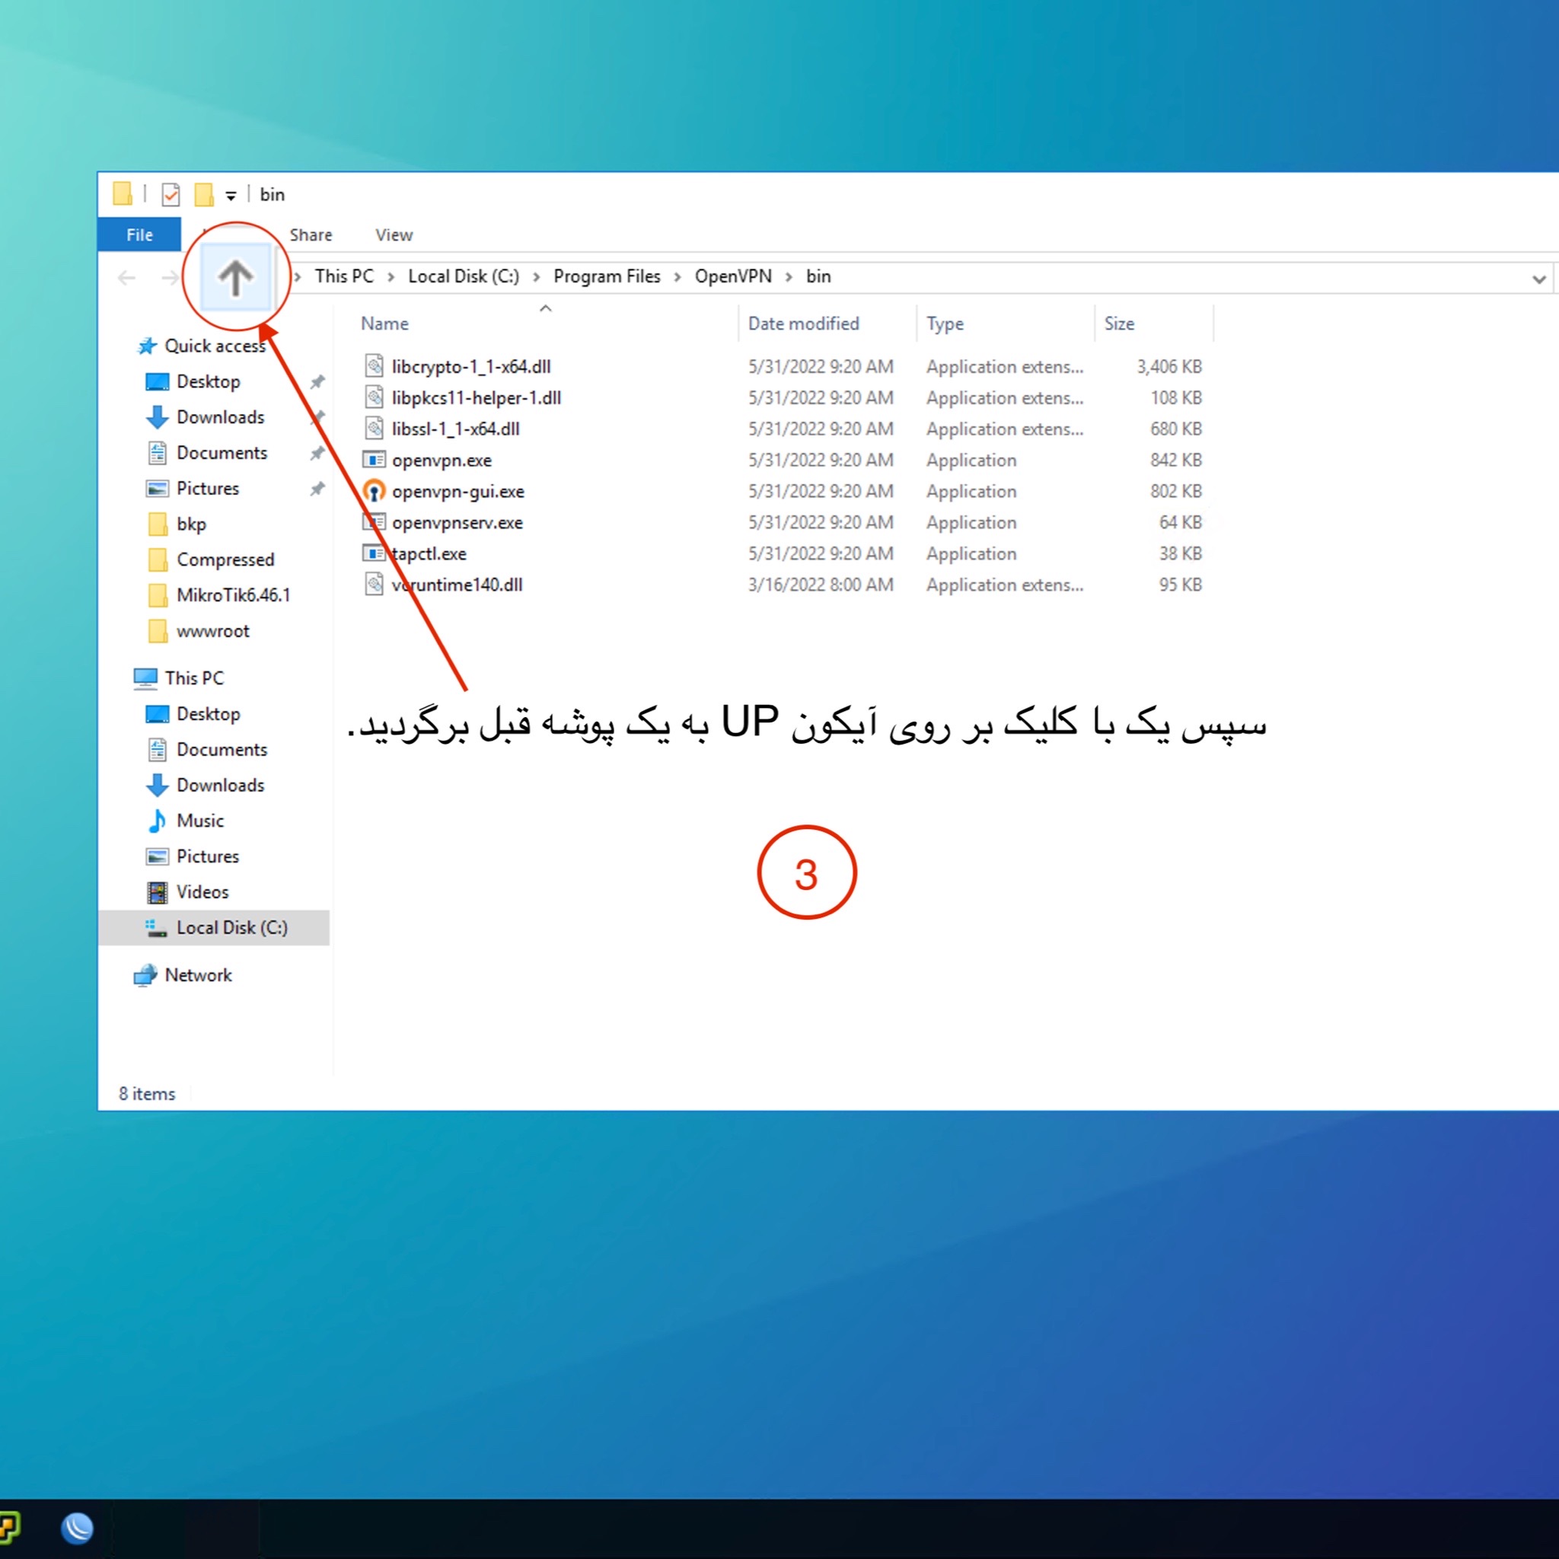Open Pictures icon under This PC
1559x1559 pixels.
157,856
